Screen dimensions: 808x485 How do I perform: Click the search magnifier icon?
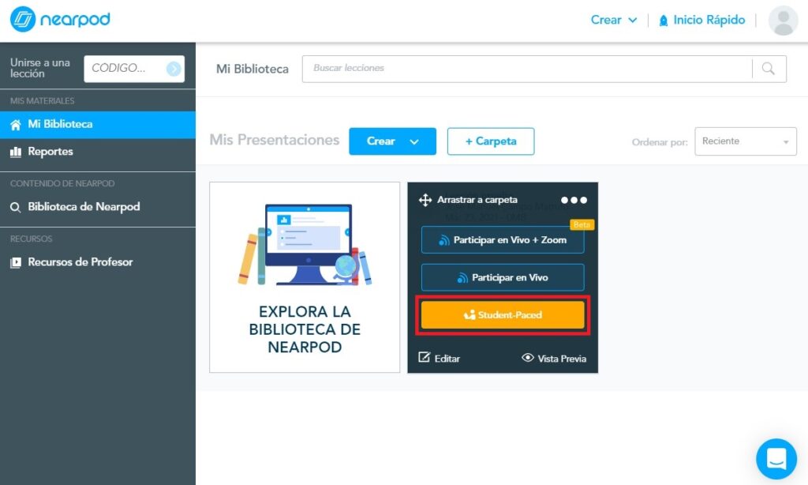click(769, 69)
